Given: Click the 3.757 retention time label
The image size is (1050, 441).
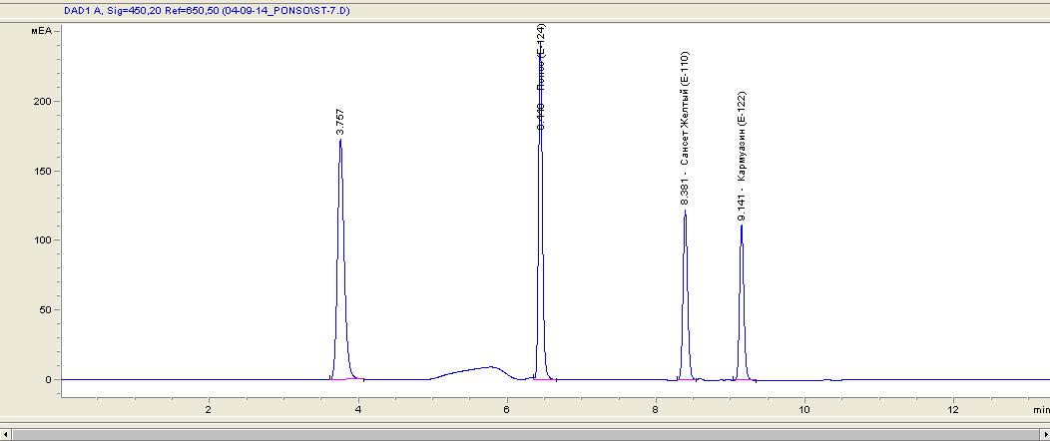Looking at the screenshot, I should click(340, 120).
